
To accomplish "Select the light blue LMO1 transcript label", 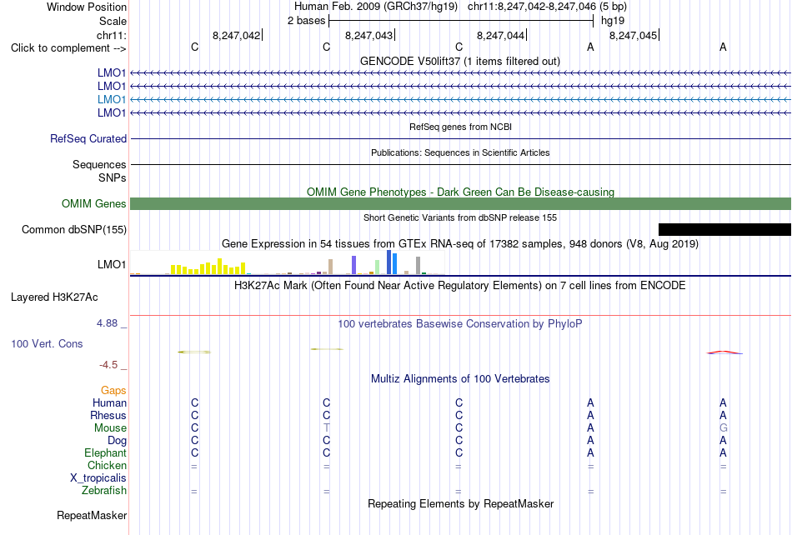I will pyautogui.click(x=112, y=99).
